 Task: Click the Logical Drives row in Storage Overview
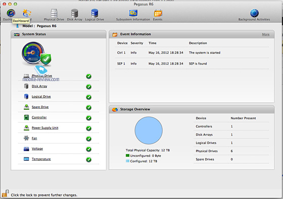click(x=231, y=143)
